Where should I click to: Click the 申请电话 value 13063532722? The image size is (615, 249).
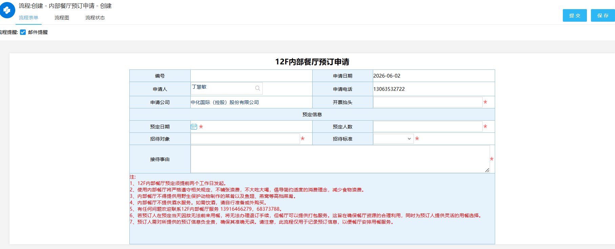389,89
